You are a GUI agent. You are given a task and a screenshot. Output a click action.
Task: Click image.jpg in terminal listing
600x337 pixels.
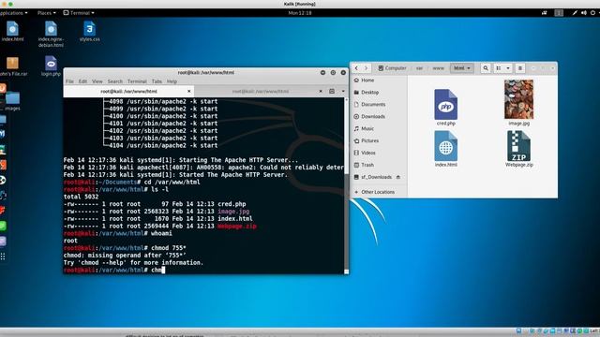233,212
